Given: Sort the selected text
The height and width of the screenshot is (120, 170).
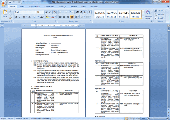Looking at the screenshot, I should pos(85,12).
